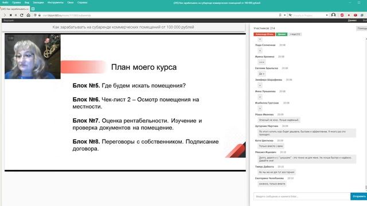Image resolution: width=367 pixels, height=206 pixels.
Task: Open the Закладки menu
Action: pos(38,2)
